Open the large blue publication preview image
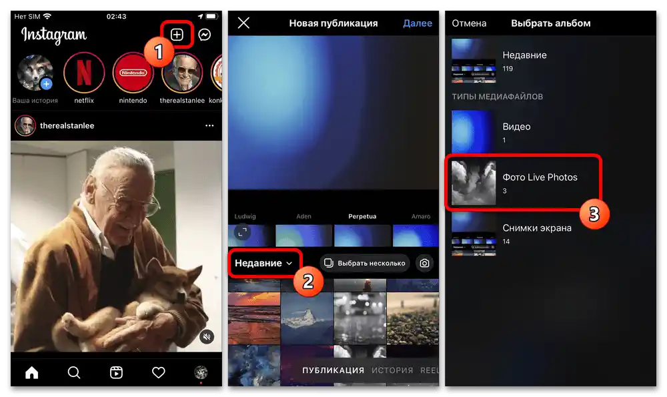The image size is (667, 397). click(x=333, y=113)
